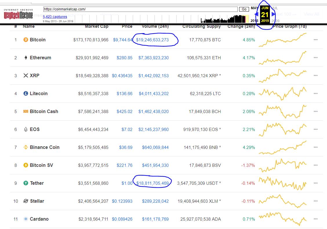327x229 pixels.
Task: Open Binance Coin 7d price graph
Action: pos(283,147)
